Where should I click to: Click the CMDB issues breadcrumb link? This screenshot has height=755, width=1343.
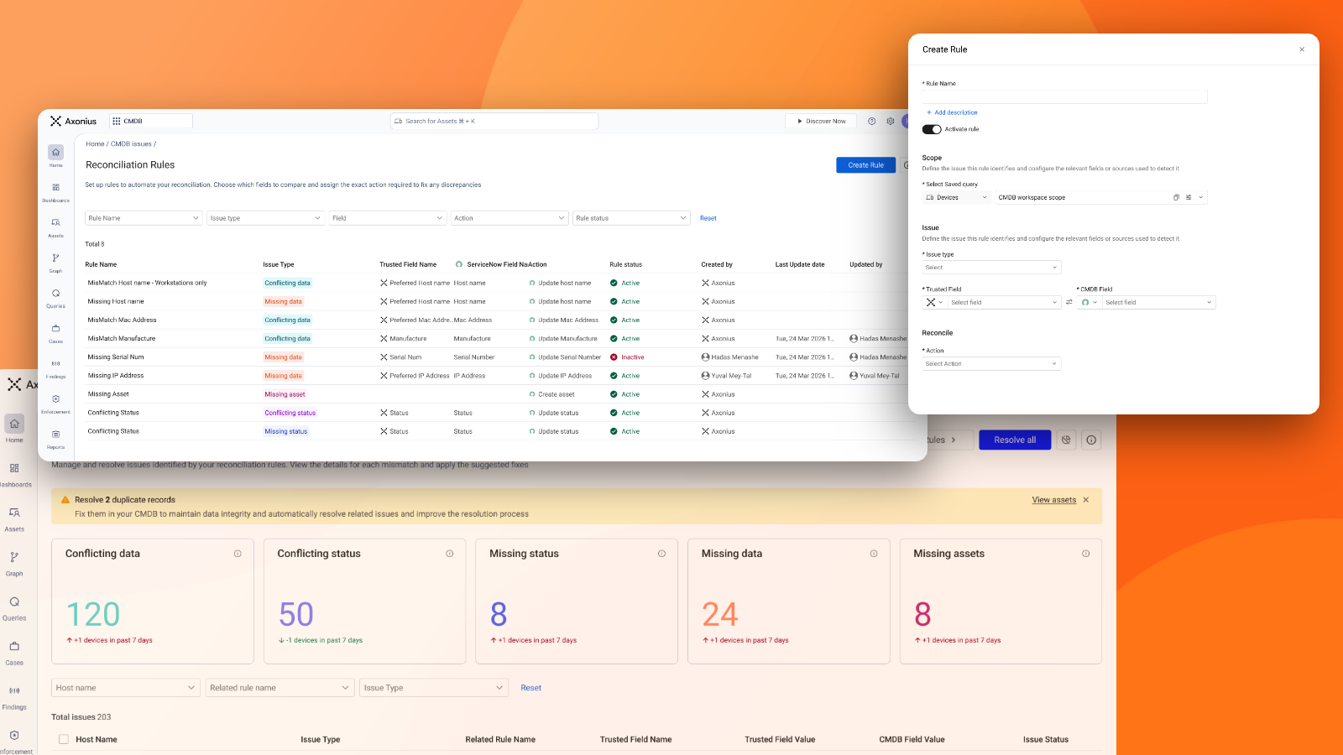131,144
